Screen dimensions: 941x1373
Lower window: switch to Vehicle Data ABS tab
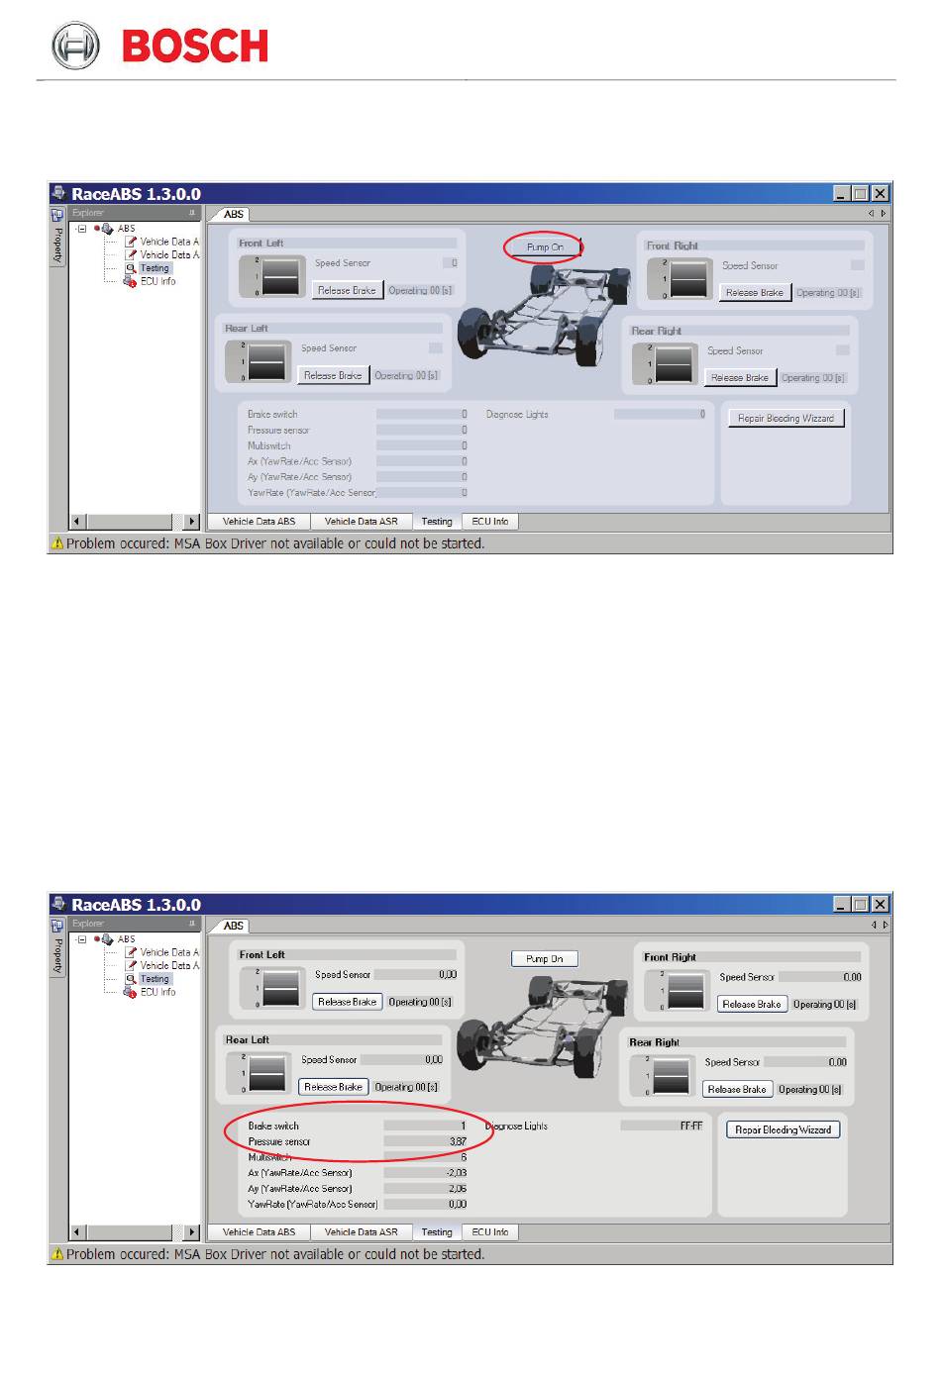[259, 1232]
